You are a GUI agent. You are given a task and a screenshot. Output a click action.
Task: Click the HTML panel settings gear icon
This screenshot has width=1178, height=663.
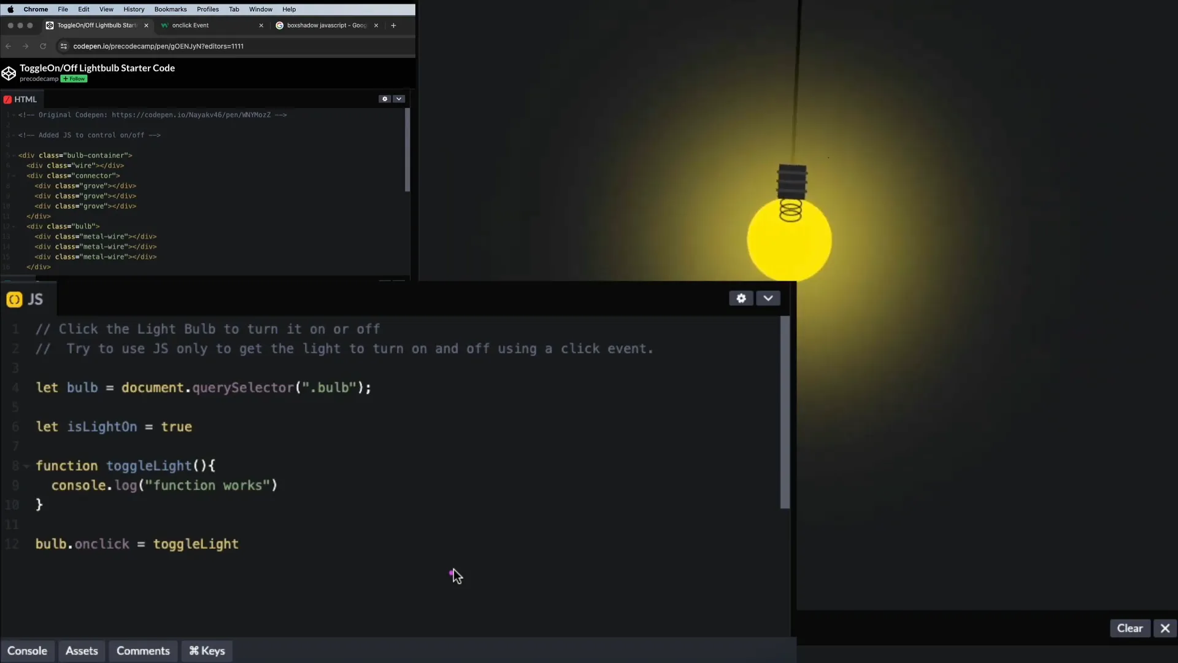click(384, 98)
